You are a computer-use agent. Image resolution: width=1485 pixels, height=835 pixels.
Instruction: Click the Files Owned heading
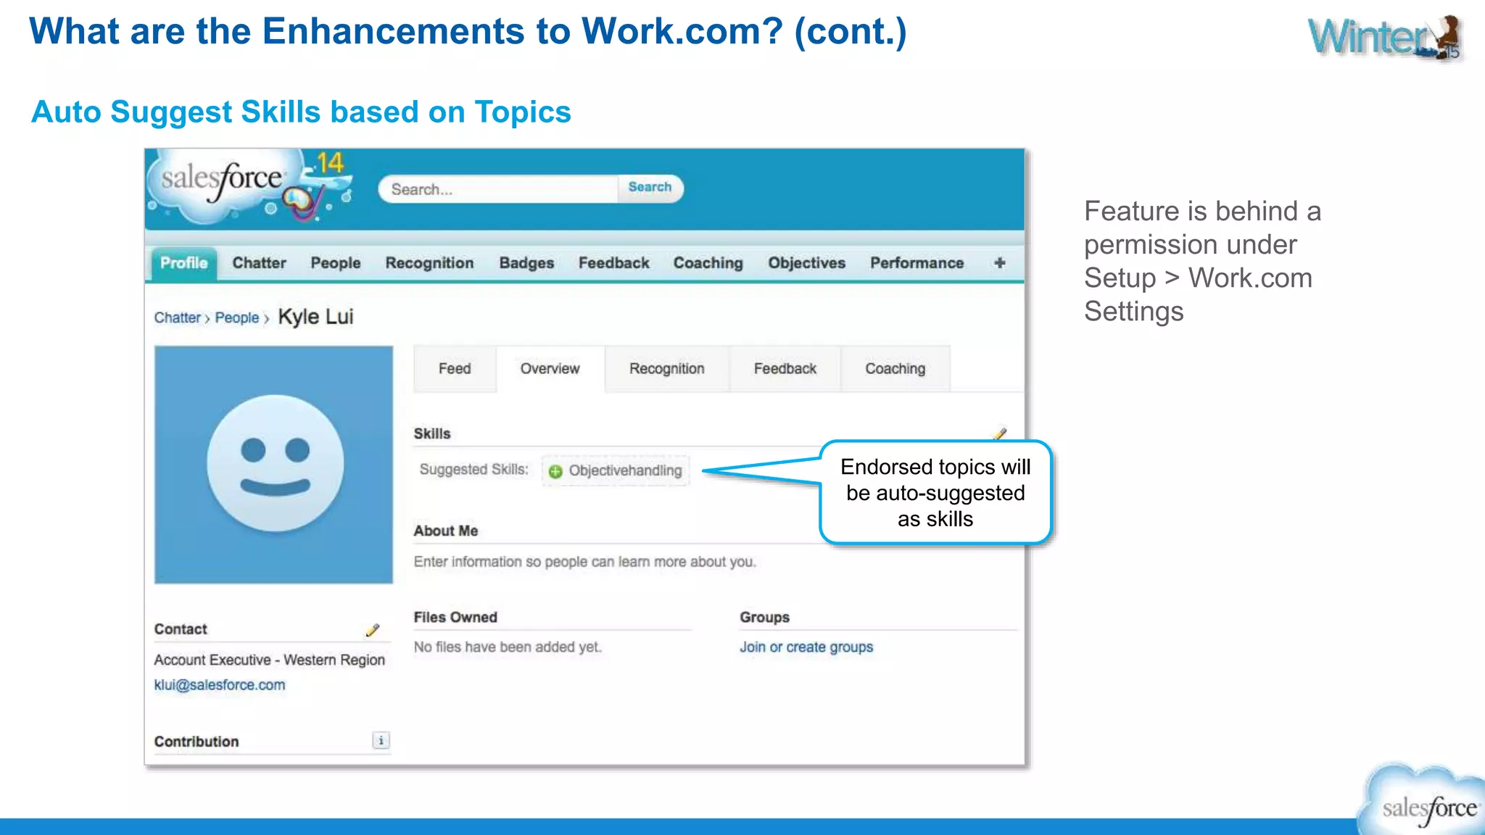(x=455, y=618)
